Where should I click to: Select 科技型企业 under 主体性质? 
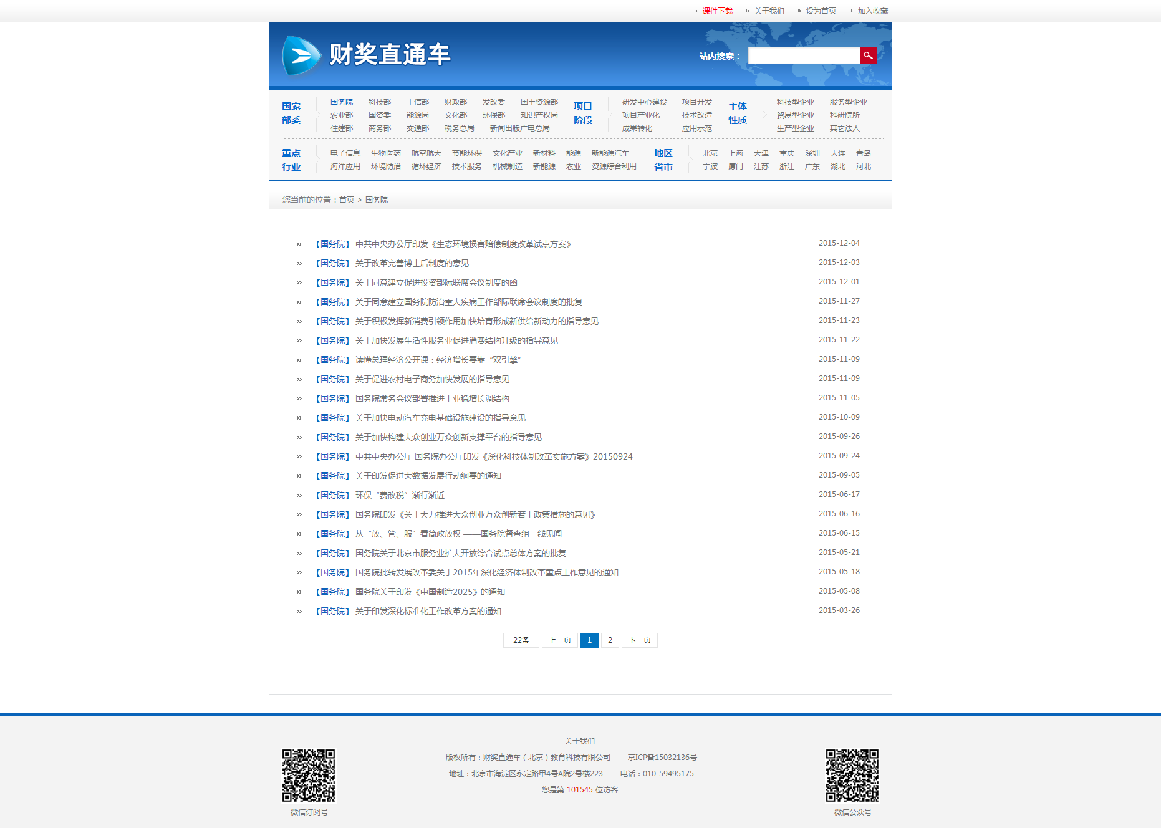pos(795,102)
